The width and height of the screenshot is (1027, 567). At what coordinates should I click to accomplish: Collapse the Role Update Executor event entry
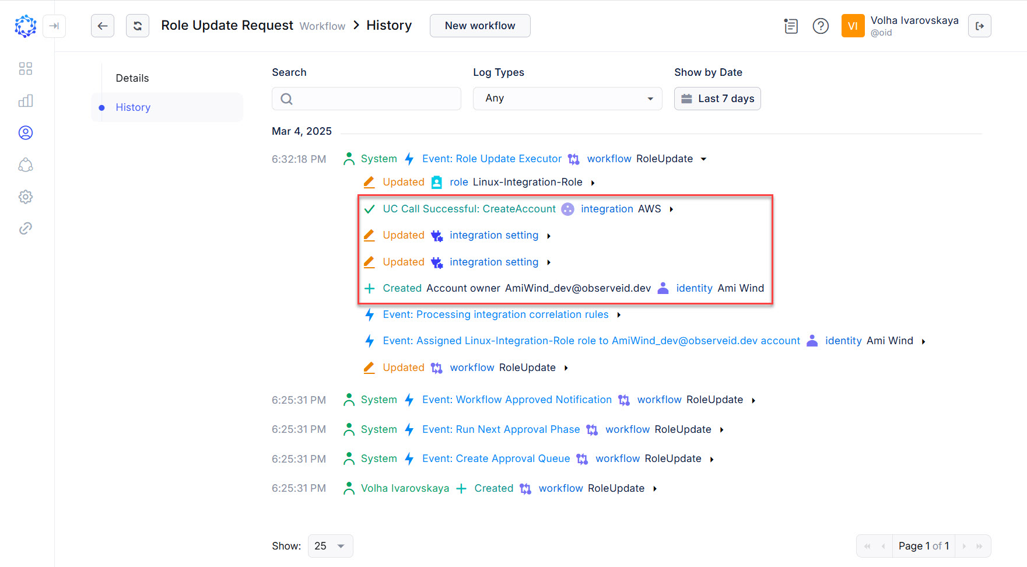[703, 159]
